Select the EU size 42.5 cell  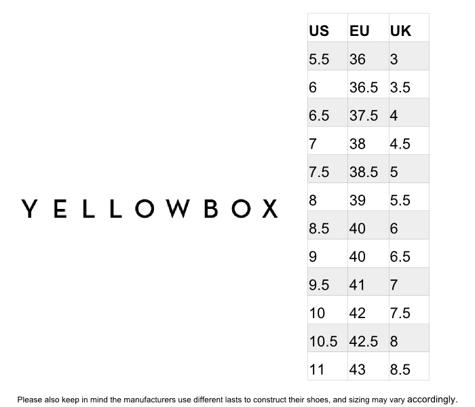click(368, 338)
